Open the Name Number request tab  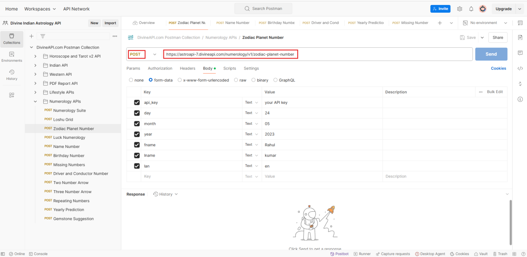pyautogui.click(x=233, y=23)
